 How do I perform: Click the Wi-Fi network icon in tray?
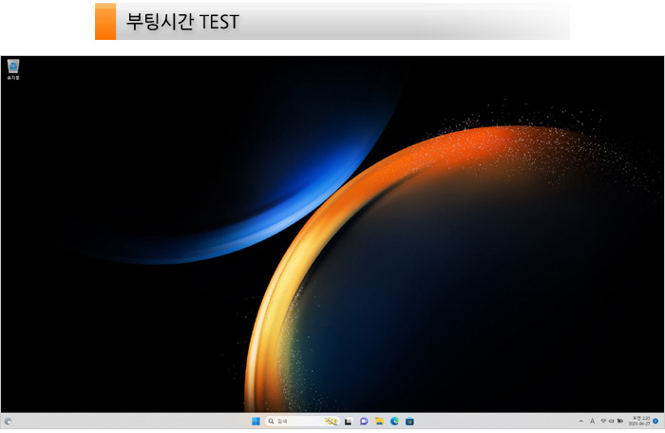click(603, 421)
